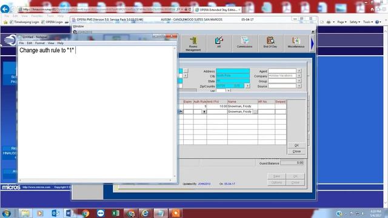Open Excel from the taskbar

(x=116, y=213)
